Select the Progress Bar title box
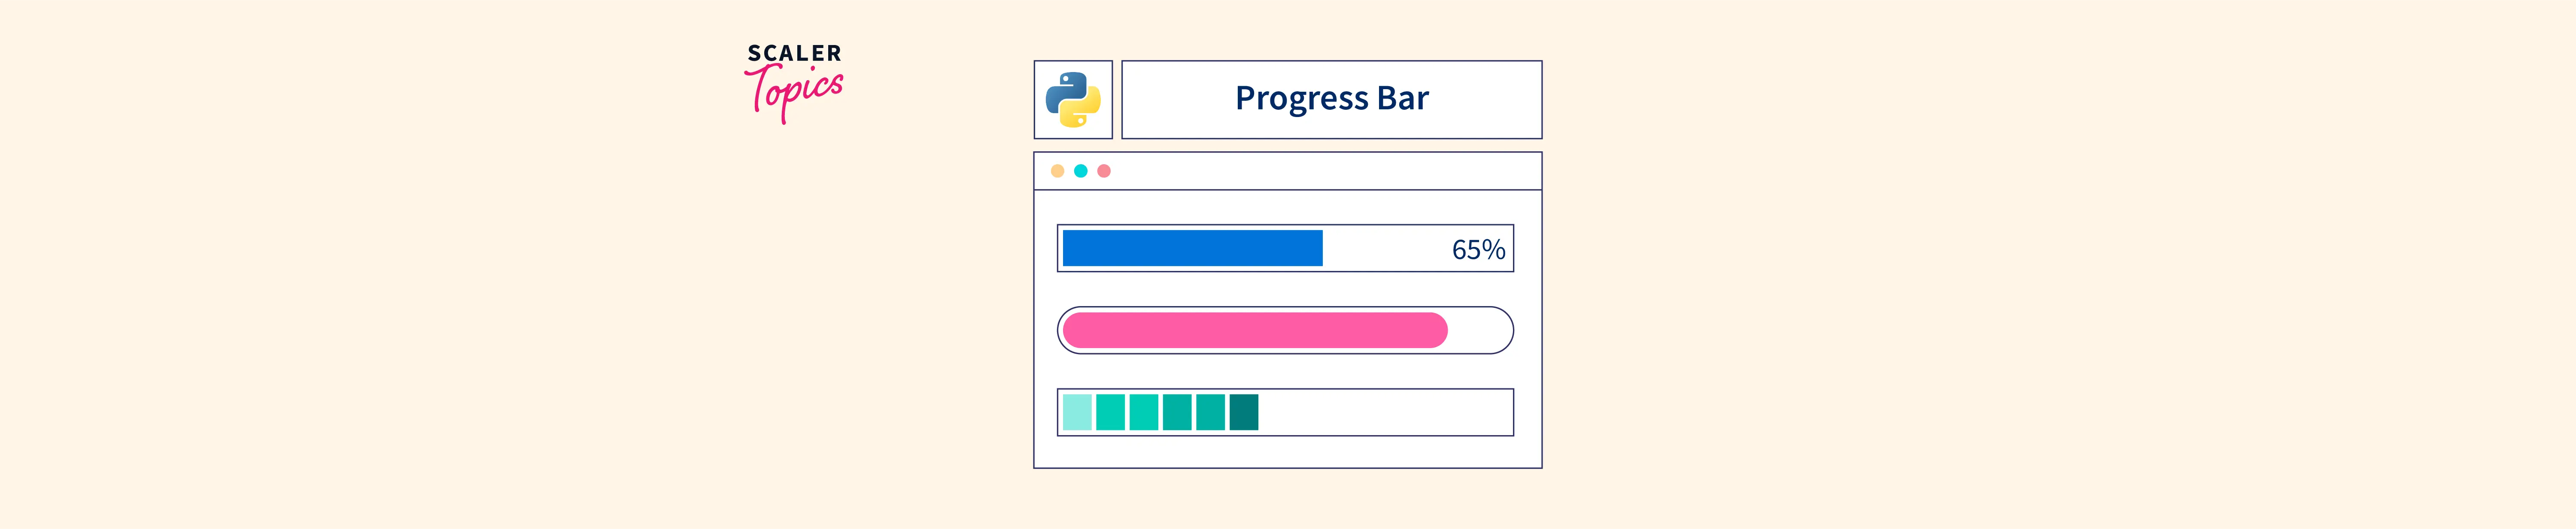 tap(1331, 100)
